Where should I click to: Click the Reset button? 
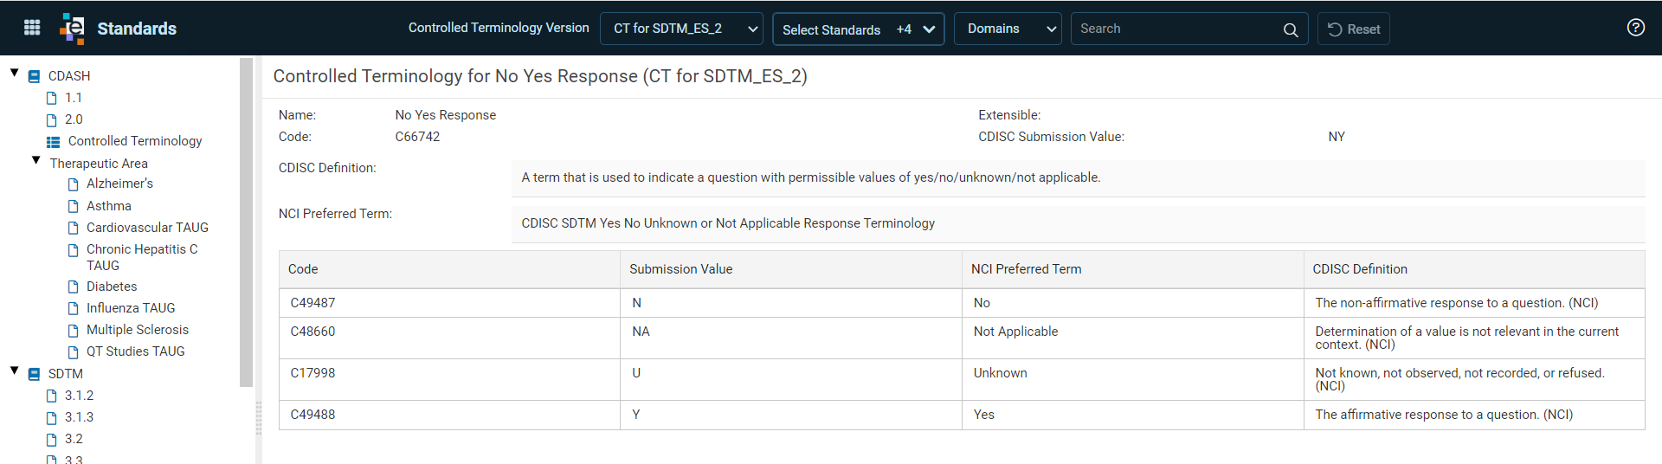click(1354, 29)
